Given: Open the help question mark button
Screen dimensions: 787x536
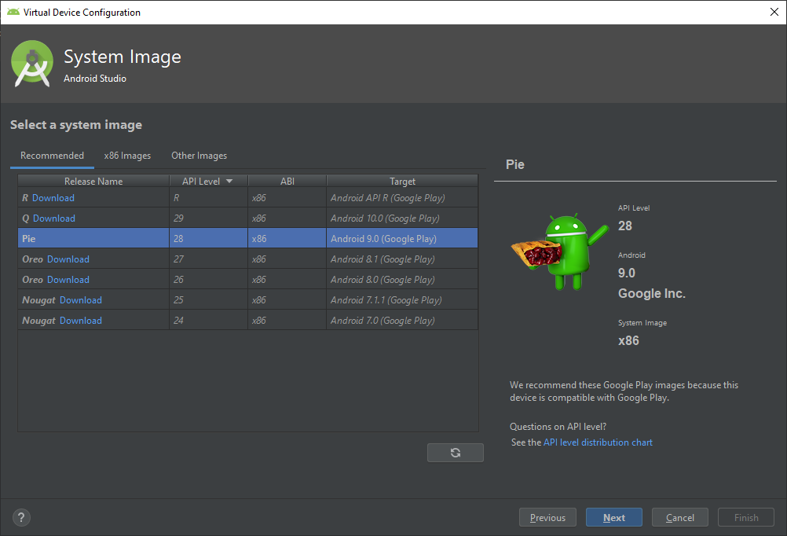Looking at the screenshot, I should tap(21, 517).
